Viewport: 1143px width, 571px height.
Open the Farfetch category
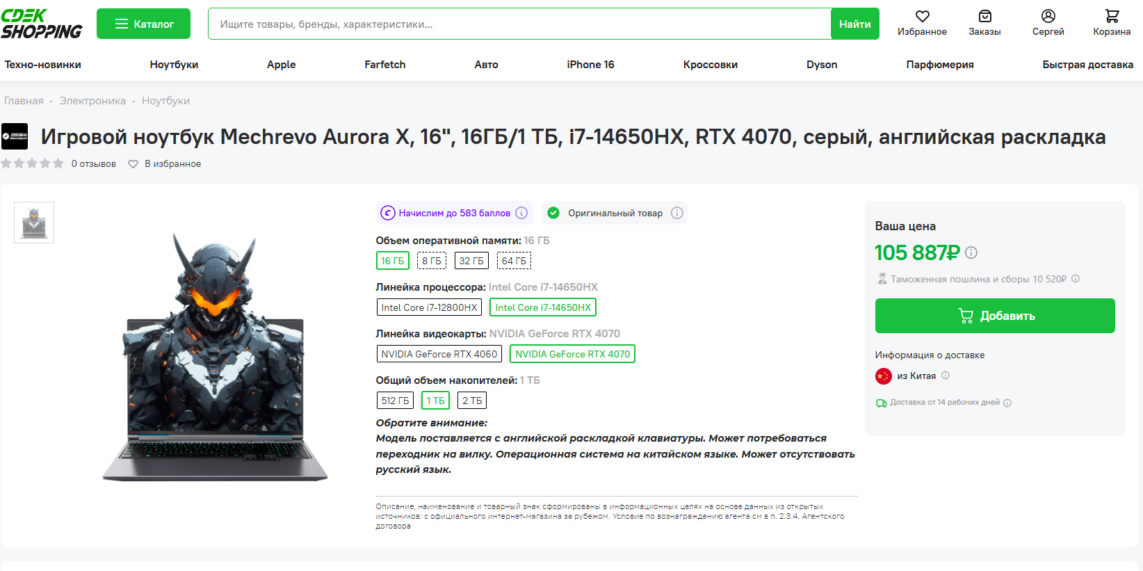[x=385, y=65]
